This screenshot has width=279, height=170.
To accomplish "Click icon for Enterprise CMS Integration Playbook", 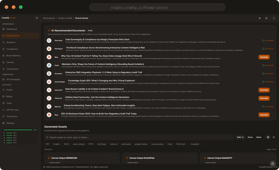I will click(49, 73).
